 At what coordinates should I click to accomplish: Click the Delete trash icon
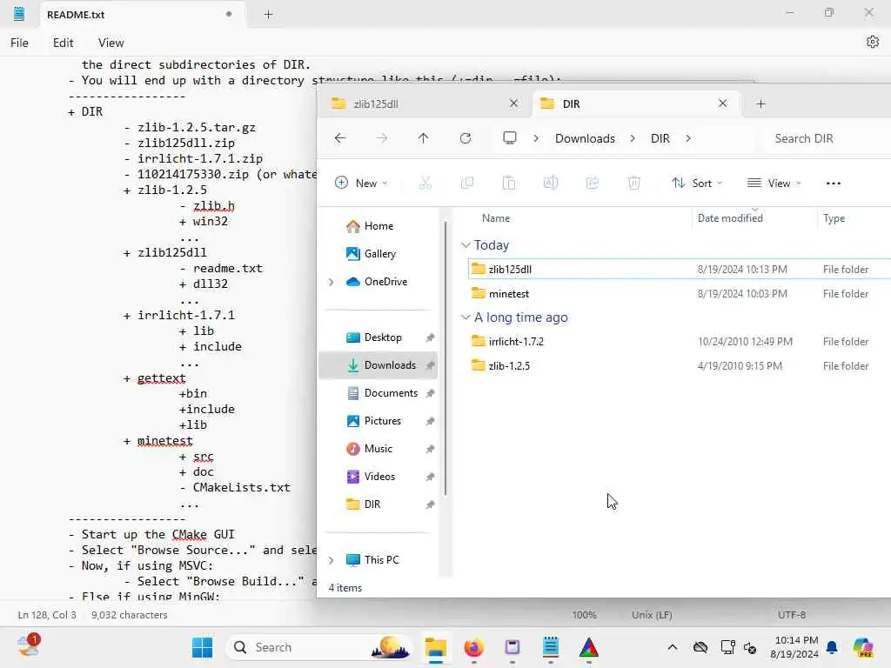coord(634,183)
